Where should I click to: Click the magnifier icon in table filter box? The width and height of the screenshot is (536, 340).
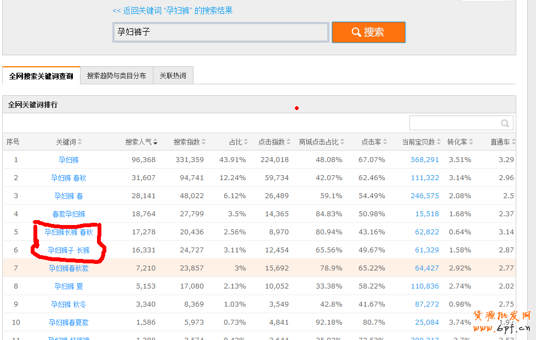click(x=504, y=123)
